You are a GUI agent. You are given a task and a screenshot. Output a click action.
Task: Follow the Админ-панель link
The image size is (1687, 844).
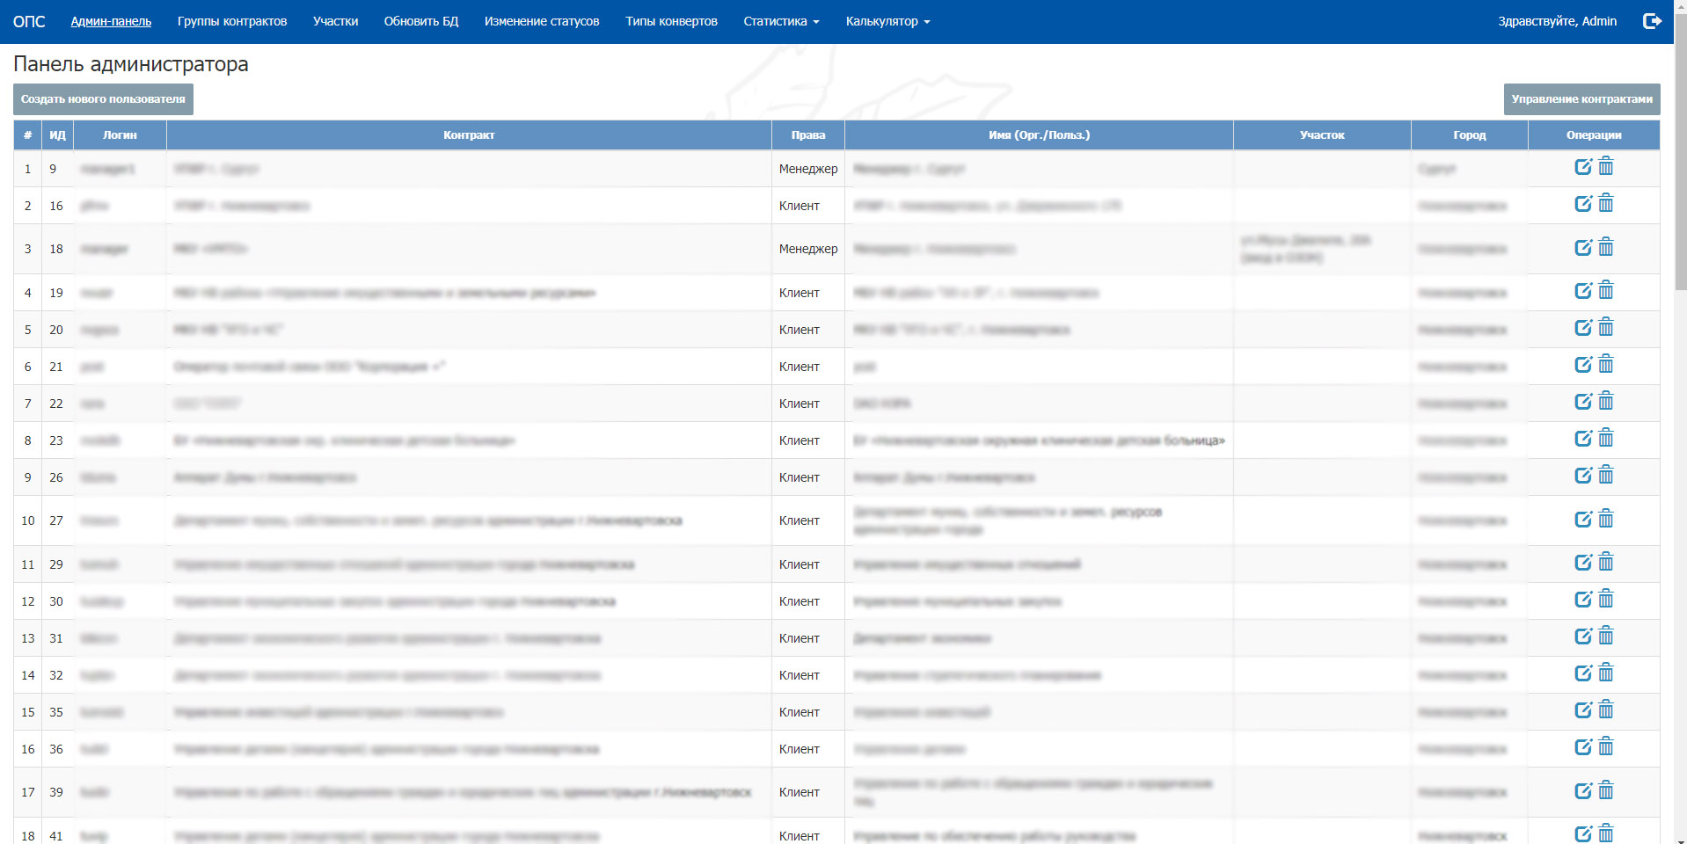tap(111, 21)
